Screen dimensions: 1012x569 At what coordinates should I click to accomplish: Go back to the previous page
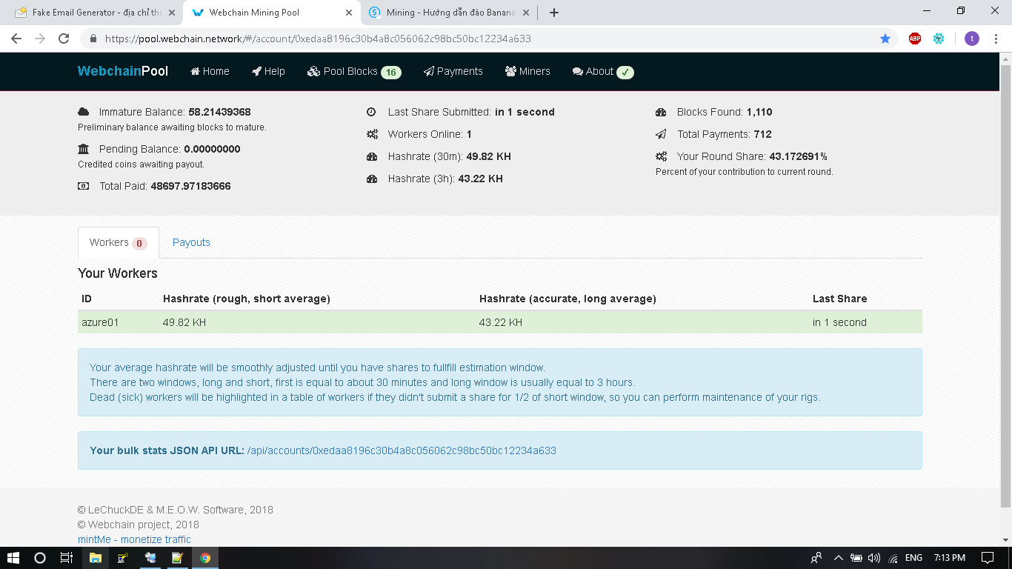tap(16, 39)
